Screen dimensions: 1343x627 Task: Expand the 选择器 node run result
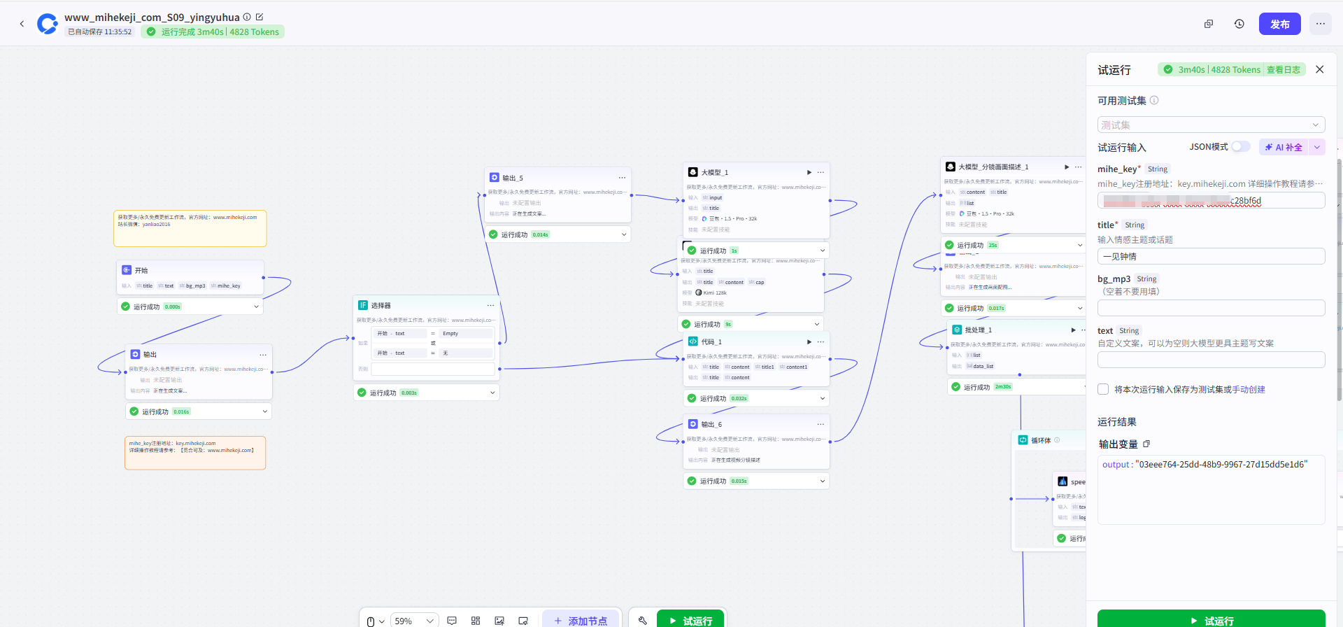tap(492, 393)
